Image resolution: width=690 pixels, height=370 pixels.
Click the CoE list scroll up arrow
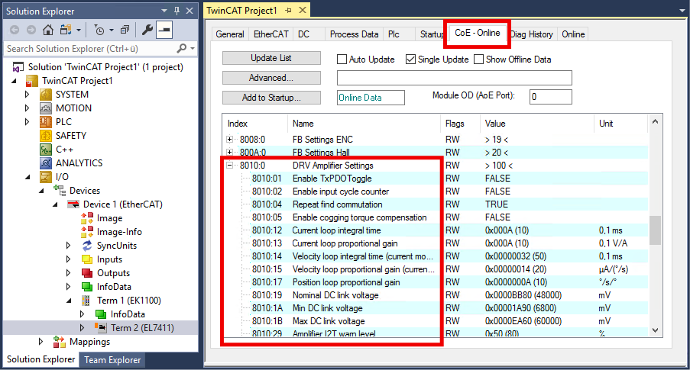click(x=656, y=122)
